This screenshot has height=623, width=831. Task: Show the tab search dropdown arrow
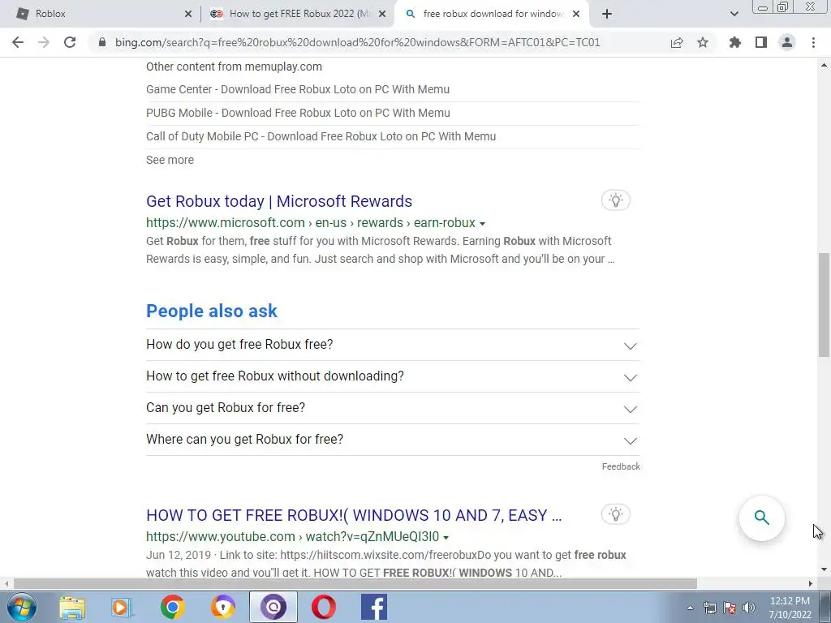[x=734, y=14]
